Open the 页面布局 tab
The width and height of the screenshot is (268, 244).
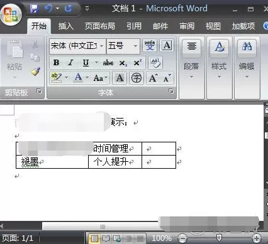[100, 26]
